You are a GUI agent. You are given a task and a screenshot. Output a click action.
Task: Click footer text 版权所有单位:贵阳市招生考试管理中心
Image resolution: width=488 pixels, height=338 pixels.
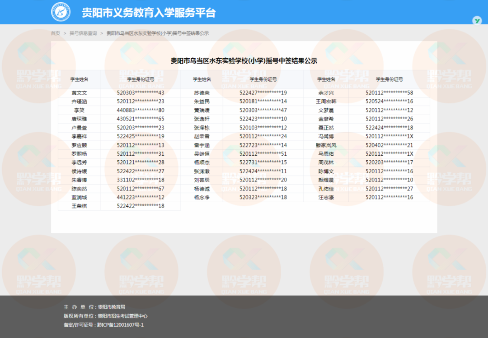[x=105, y=316]
